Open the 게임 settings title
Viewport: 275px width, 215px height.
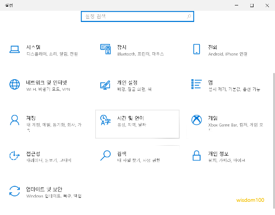pos(213,118)
